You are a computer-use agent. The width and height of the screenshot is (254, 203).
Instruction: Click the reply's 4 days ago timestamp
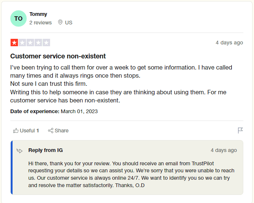(224, 150)
